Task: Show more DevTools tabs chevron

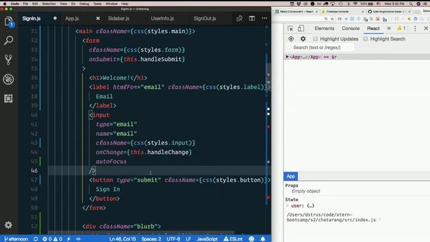Action: [x=389, y=28]
